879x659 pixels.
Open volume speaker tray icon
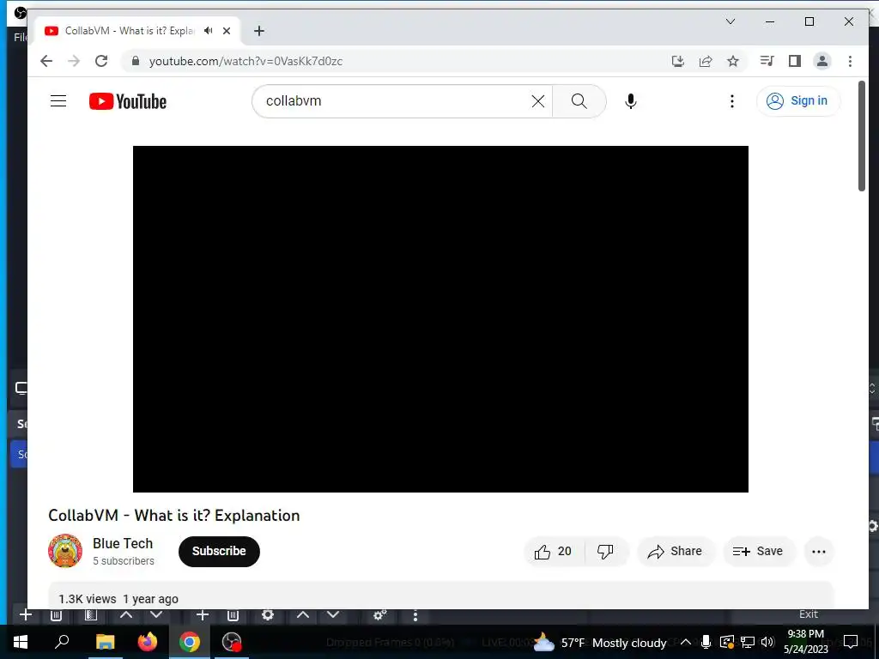[x=767, y=642]
